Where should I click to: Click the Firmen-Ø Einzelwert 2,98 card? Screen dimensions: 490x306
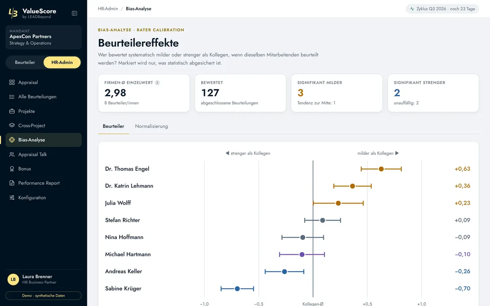[x=144, y=93]
